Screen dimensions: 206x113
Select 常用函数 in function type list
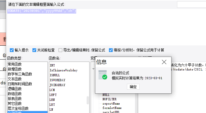click(x=27, y=64)
